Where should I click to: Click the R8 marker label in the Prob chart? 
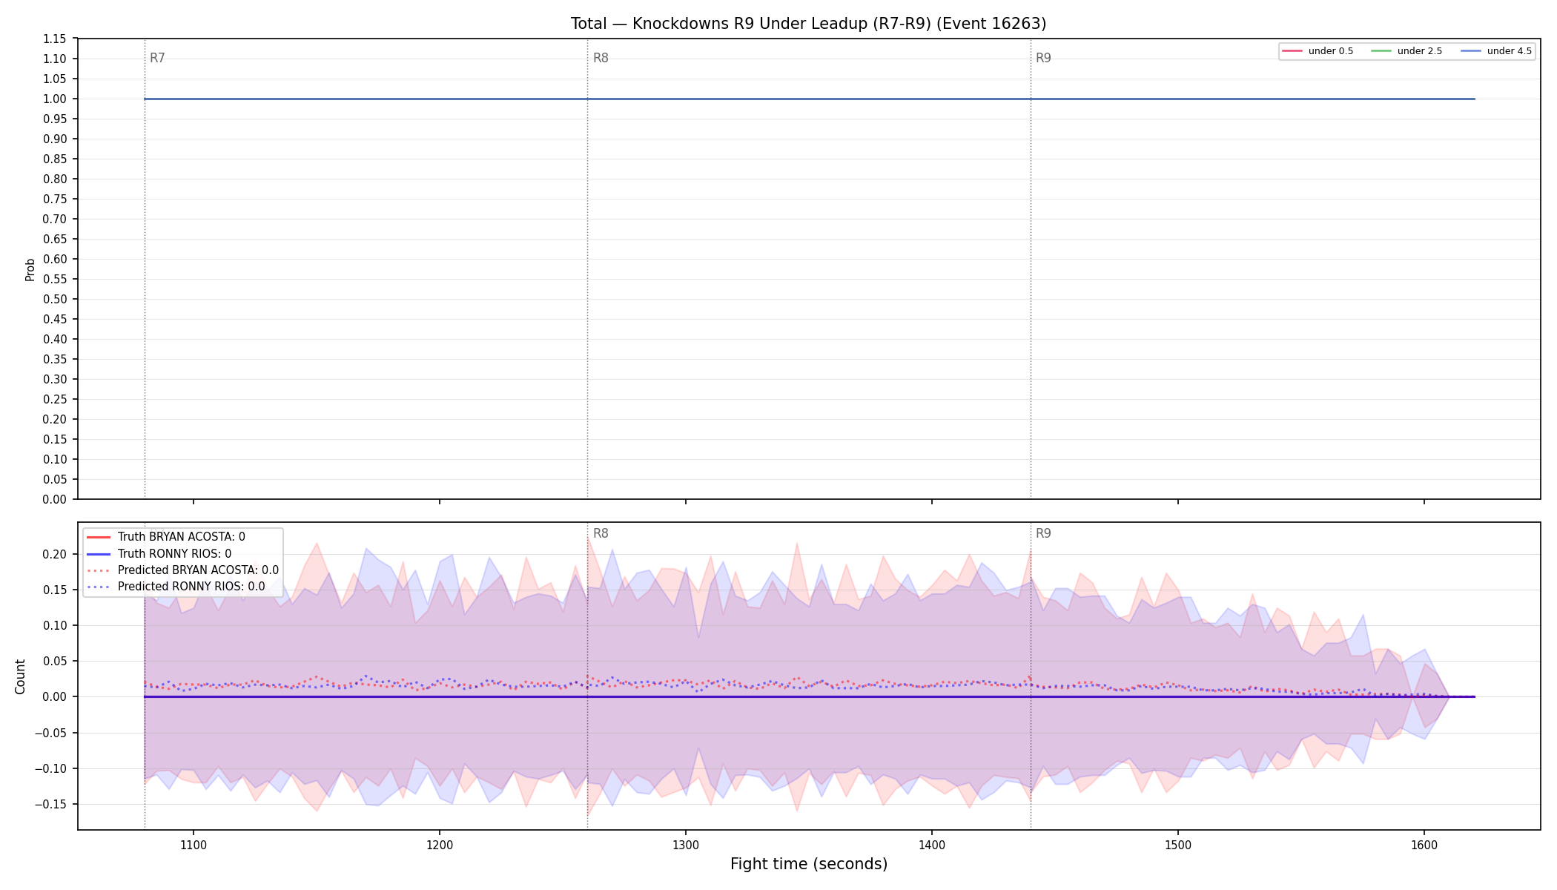[x=601, y=58]
